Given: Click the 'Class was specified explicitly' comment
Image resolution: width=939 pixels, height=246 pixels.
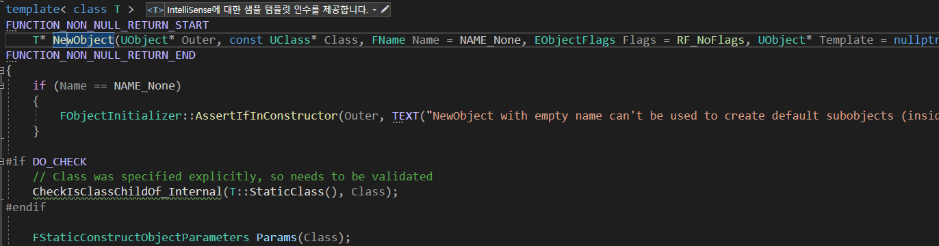Looking at the screenshot, I should pyautogui.click(x=233, y=177).
